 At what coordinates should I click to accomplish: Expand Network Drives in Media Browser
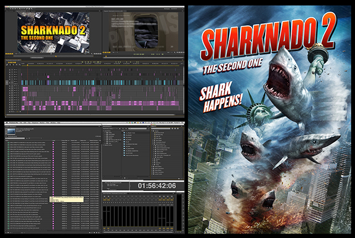tap(103, 145)
